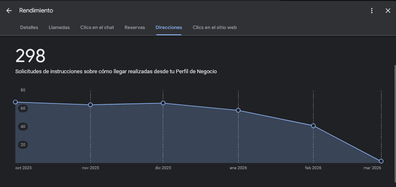Open the Clics en el sitio web tab
The height and width of the screenshot is (187, 396).
(x=215, y=27)
